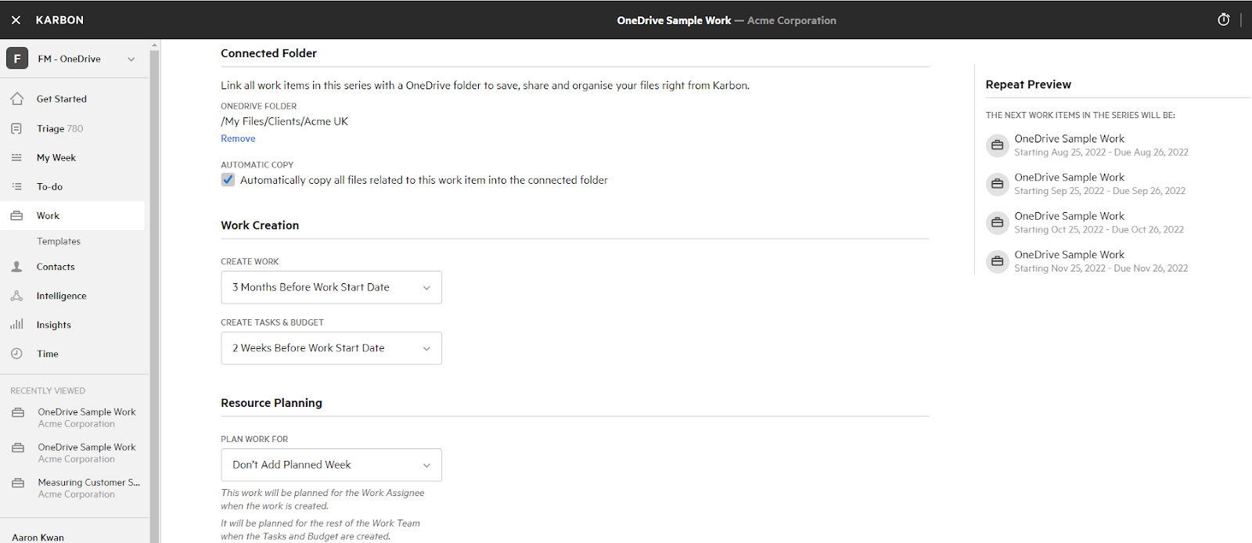Click the Repeat Preview heading
This screenshot has height=543, width=1252.
1028,85
